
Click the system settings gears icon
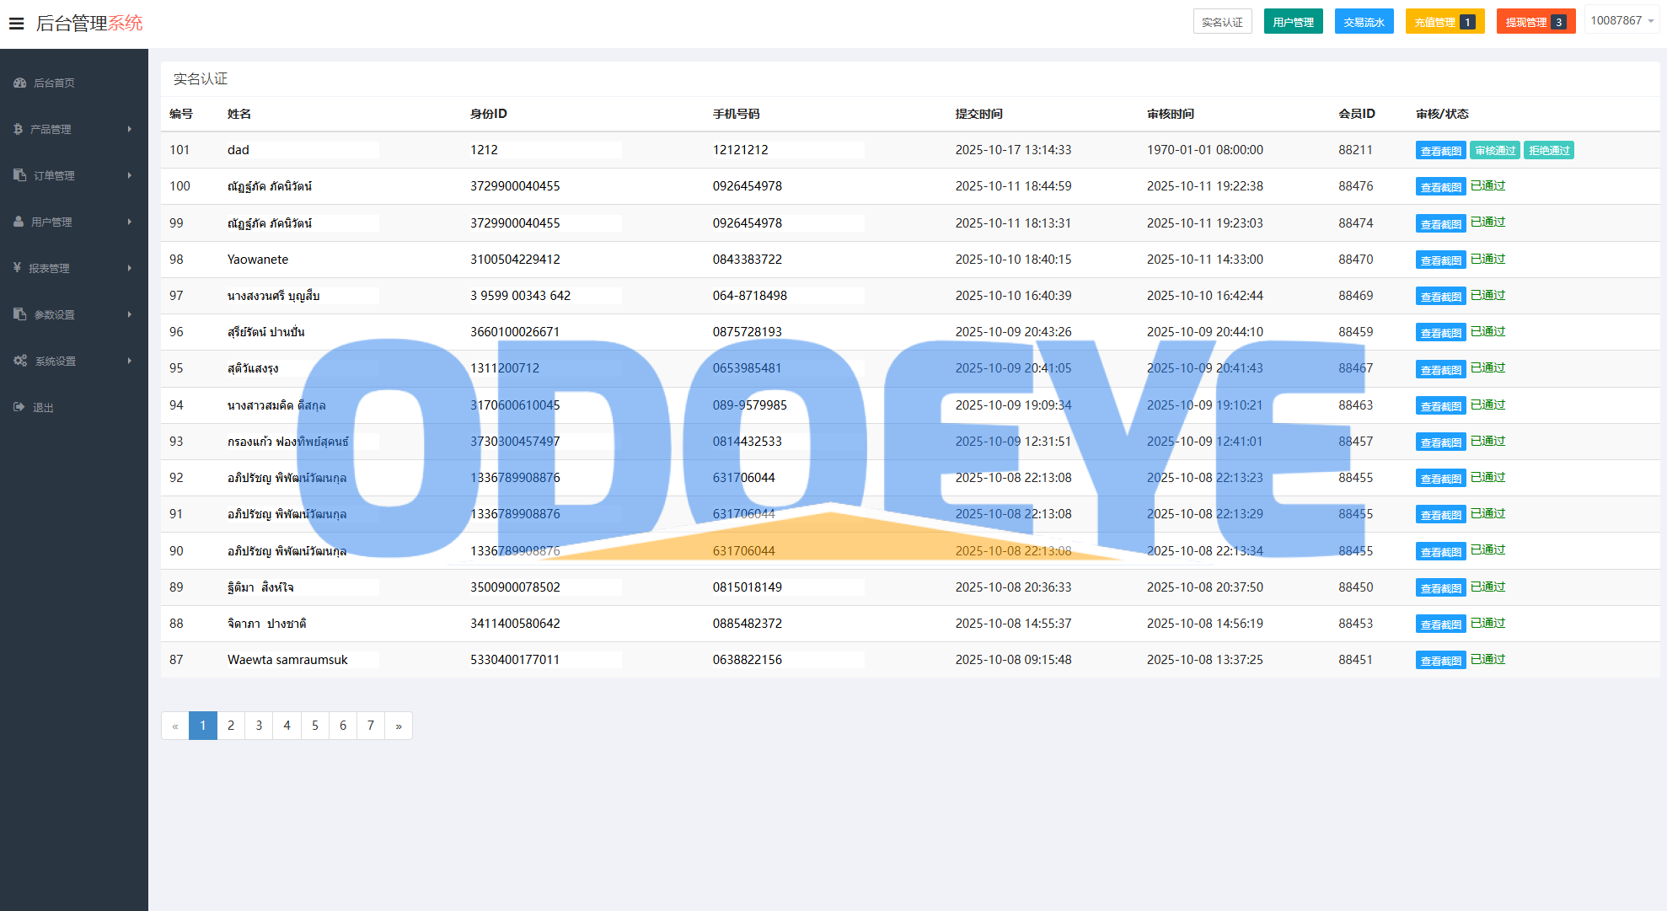(x=20, y=361)
